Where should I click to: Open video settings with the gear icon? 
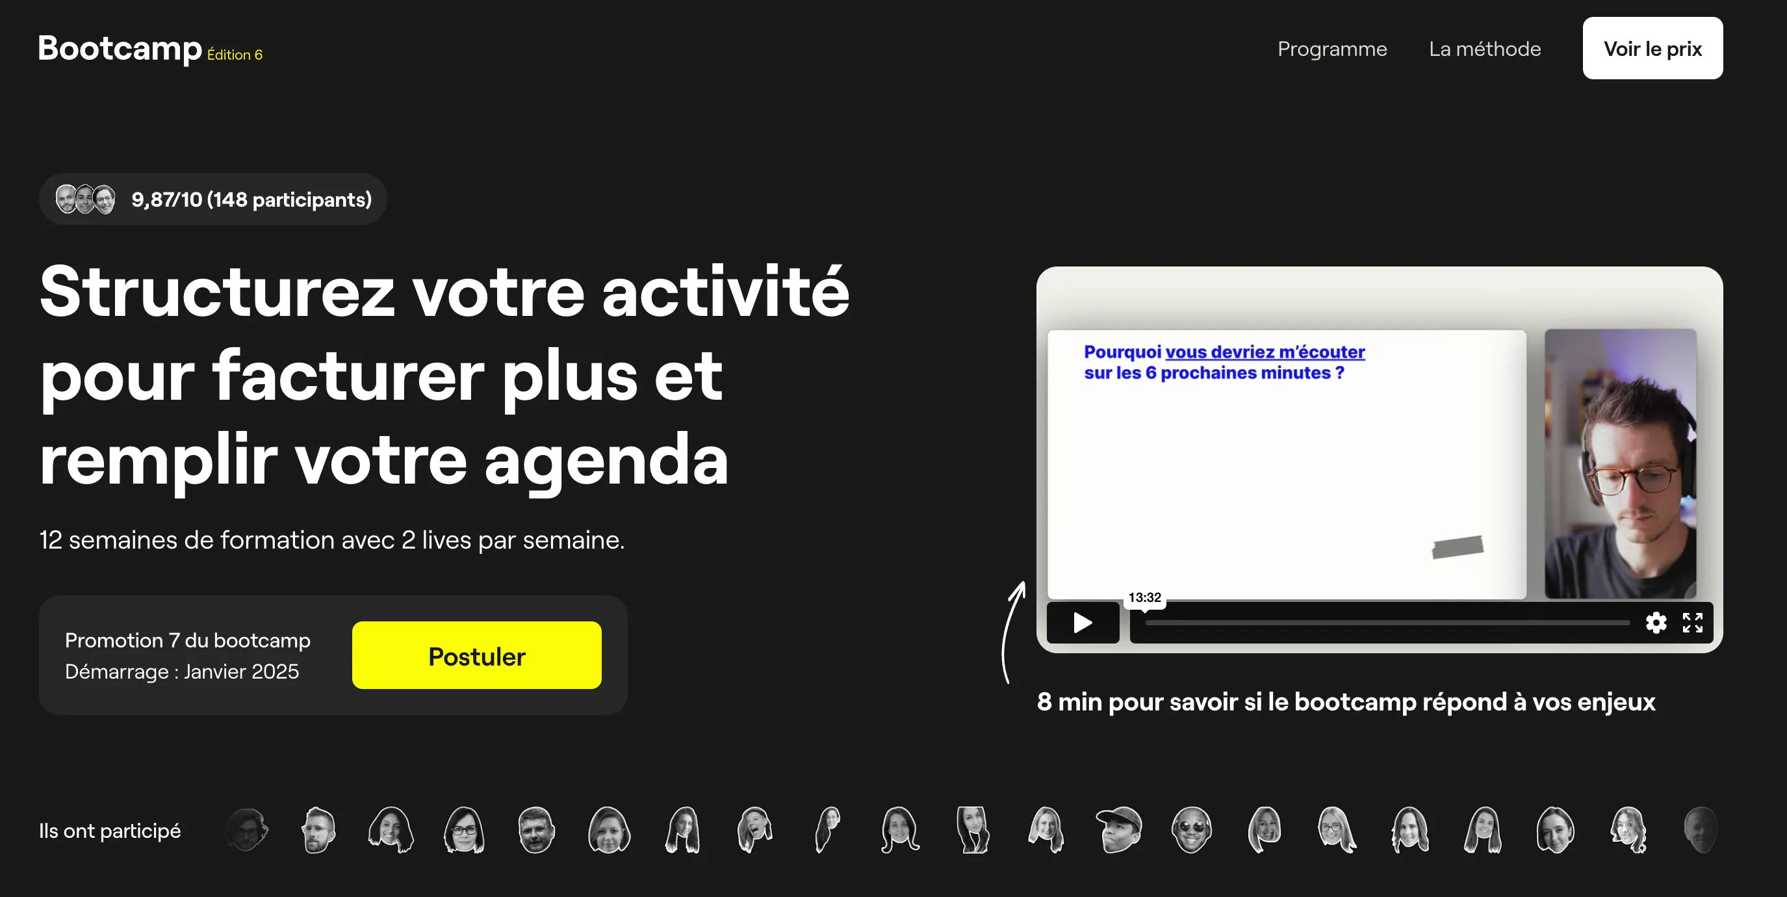click(1656, 623)
